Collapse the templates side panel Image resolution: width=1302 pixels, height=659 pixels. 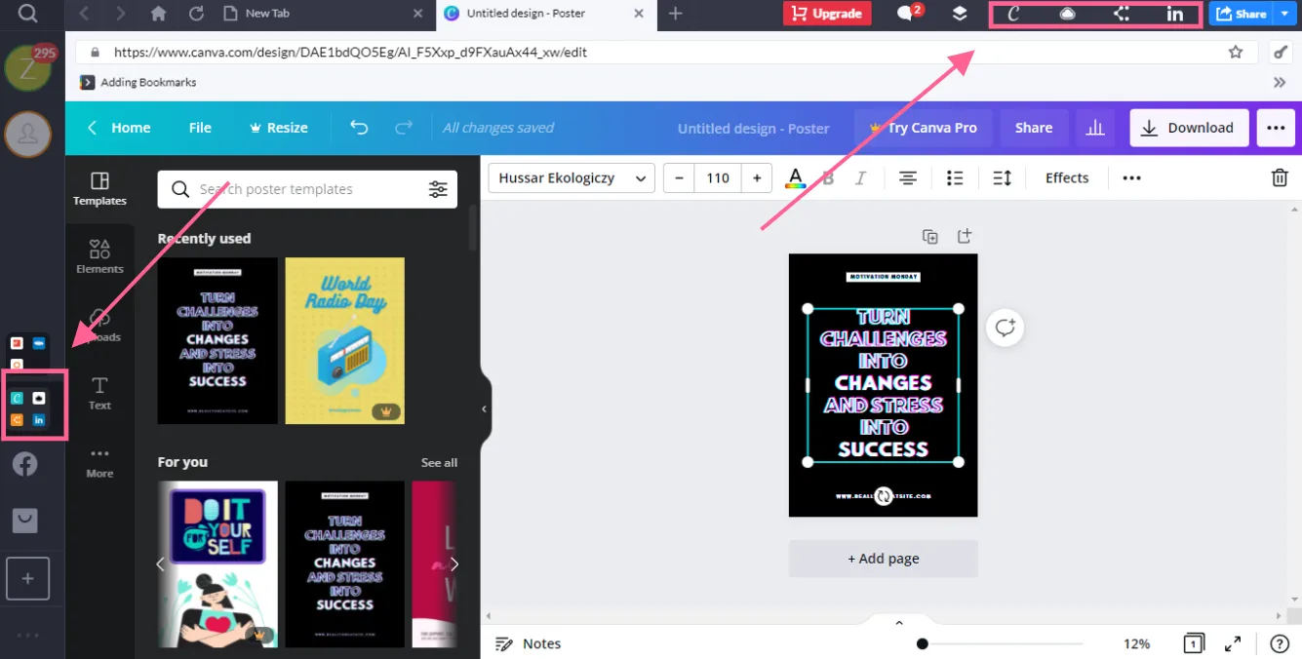485,409
